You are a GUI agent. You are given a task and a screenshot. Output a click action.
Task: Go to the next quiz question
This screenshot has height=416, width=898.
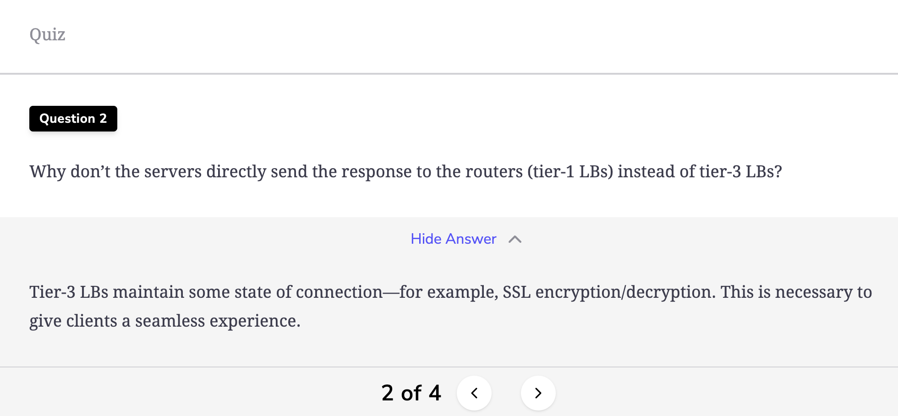[538, 393]
